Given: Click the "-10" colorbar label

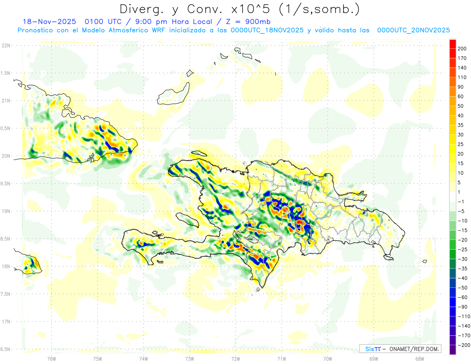Looking at the screenshot, I should (x=462, y=221).
